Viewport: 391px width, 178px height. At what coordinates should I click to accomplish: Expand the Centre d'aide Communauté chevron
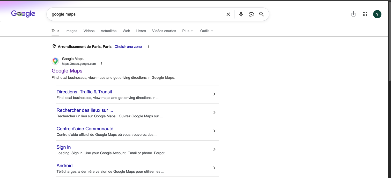(x=214, y=131)
